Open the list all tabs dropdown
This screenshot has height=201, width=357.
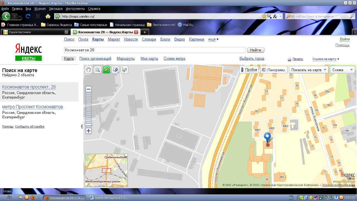click(x=354, y=32)
